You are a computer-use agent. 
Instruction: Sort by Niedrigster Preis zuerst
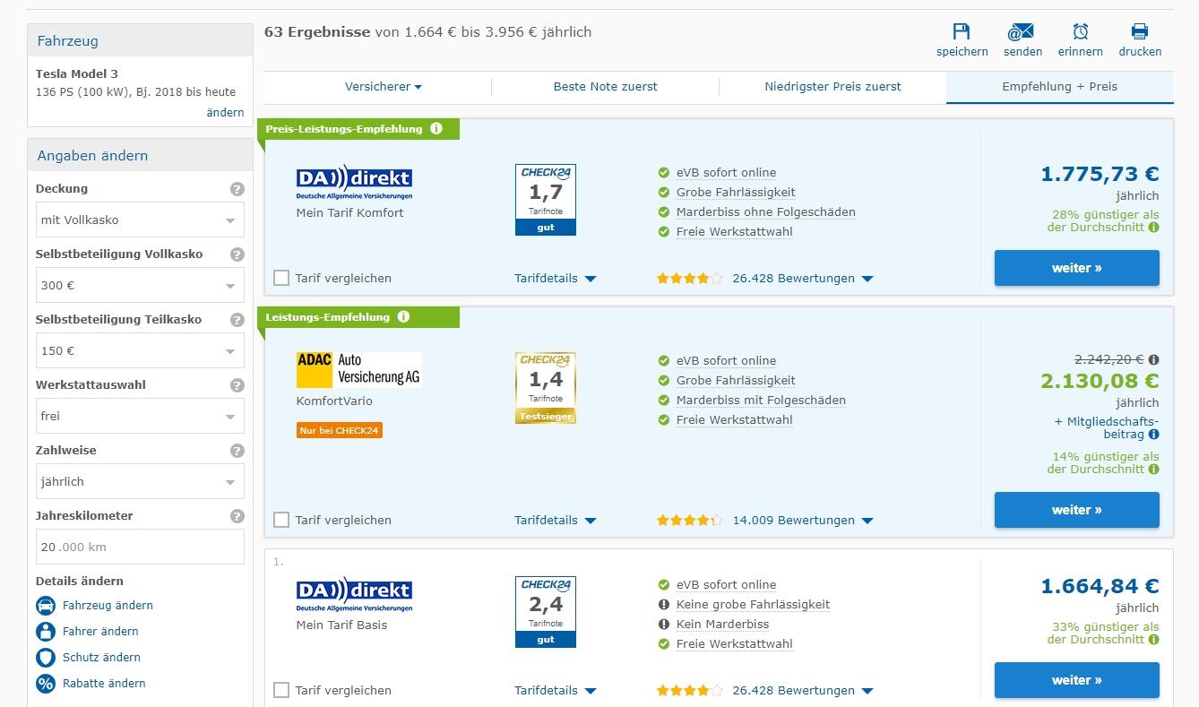(832, 87)
